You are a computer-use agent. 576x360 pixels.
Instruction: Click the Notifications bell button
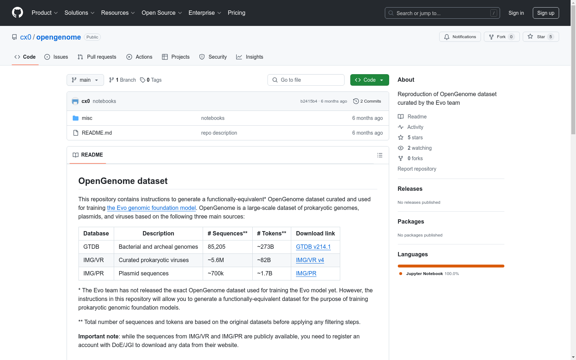pos(460,37)
